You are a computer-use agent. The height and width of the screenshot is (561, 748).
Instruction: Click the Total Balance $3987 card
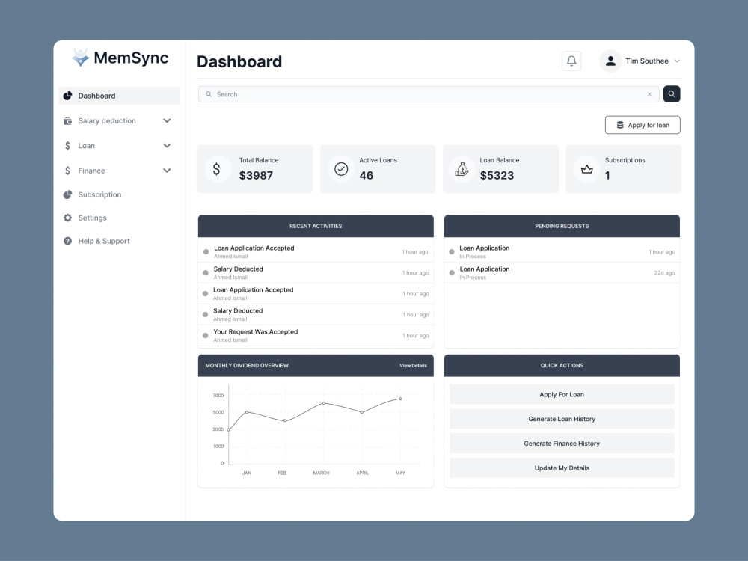[x=255, y=169]
